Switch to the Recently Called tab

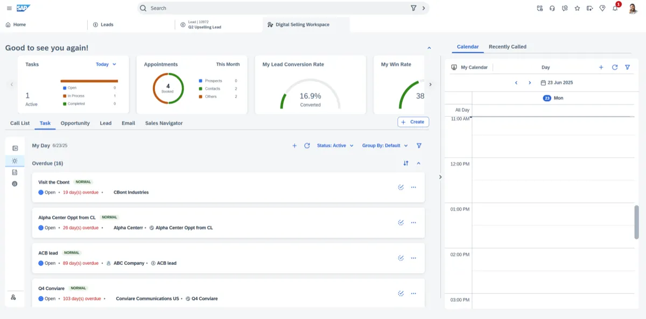click(507, 46)
